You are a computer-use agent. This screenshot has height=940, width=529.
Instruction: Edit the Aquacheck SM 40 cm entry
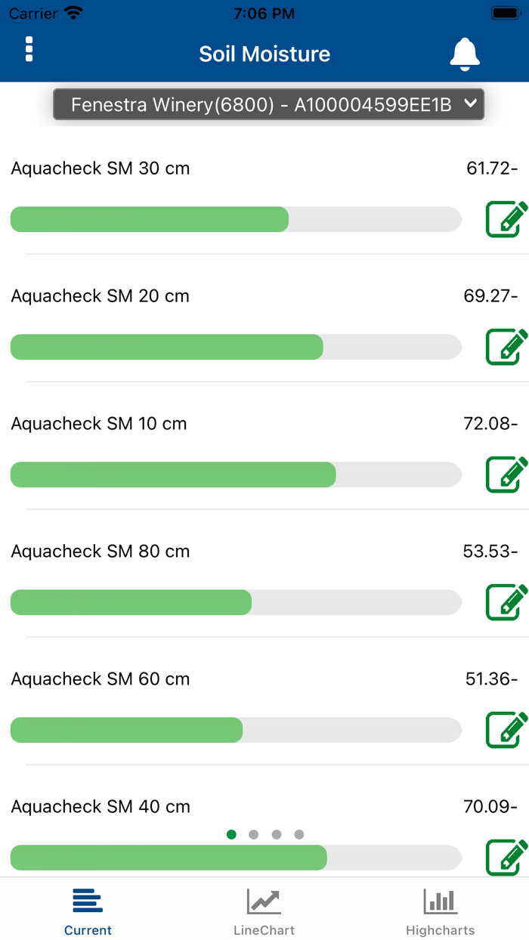(x=506, y=857)
